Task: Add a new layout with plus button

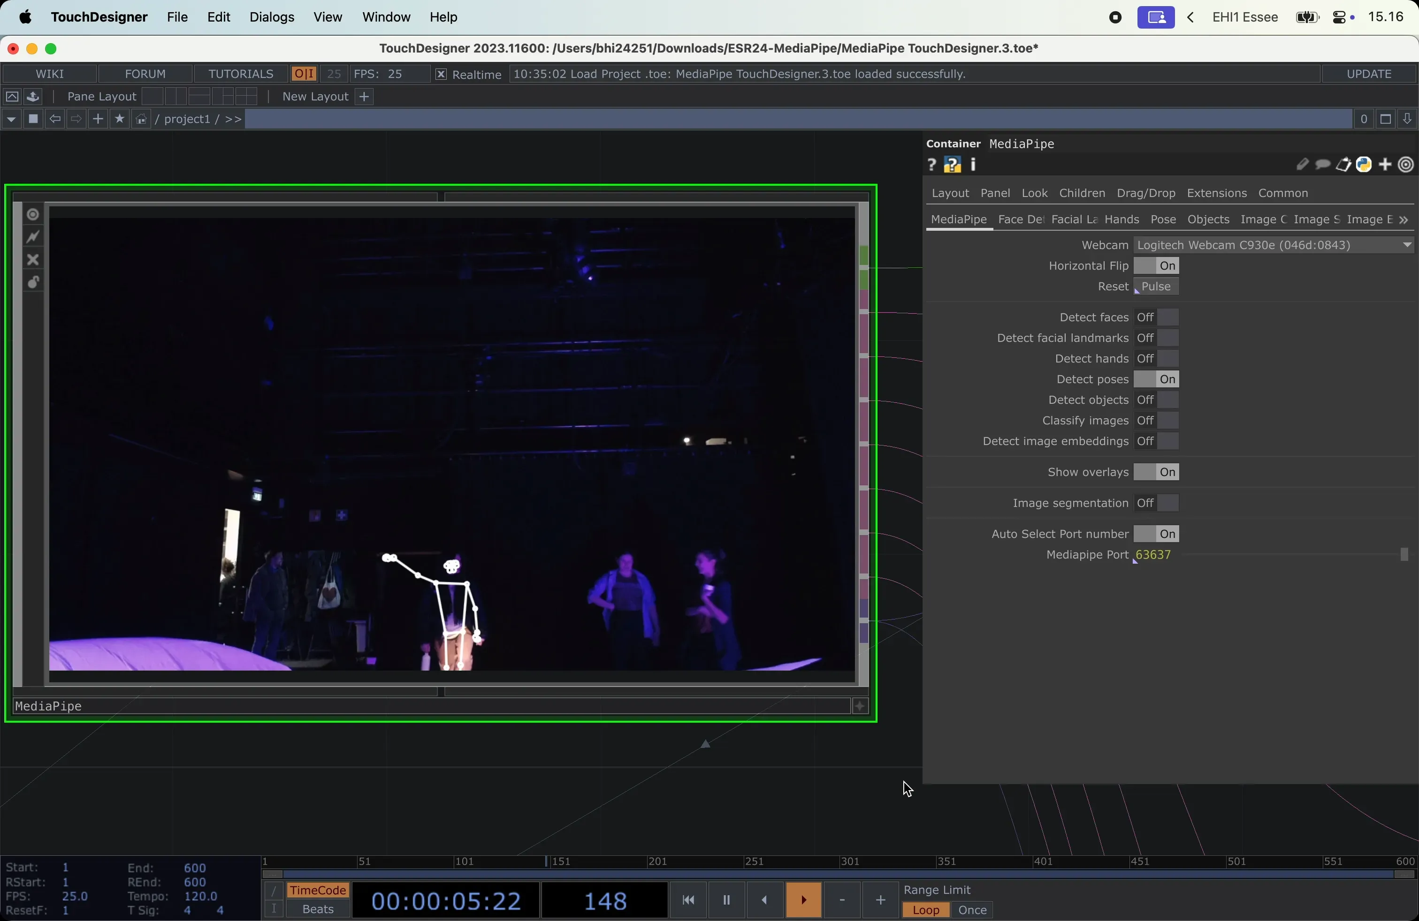Action: (x=365, y=97)
